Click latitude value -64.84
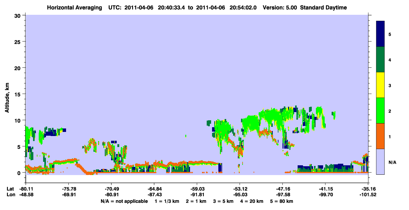 [154, 189]
